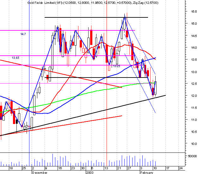Select the 11.5 price axis label
The width and height of the screenshot is (198, 174).
pyautogui.click(x=194, y=108)
